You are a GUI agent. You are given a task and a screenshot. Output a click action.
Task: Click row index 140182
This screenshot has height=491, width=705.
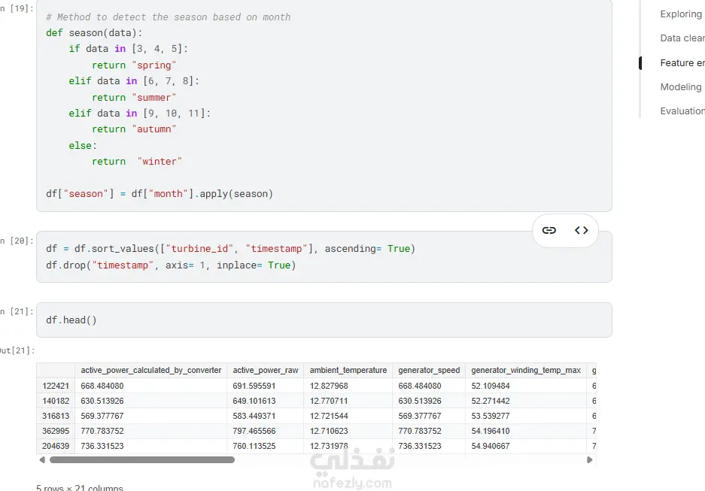56,401
